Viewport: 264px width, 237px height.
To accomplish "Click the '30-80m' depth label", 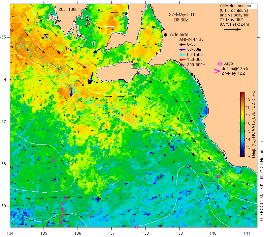I will click(x=194, y=49).
